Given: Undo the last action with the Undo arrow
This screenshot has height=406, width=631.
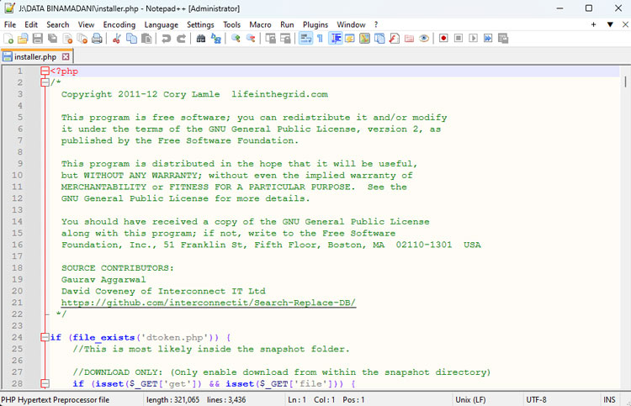Looking at the screenshot, I should click(167, 39).
